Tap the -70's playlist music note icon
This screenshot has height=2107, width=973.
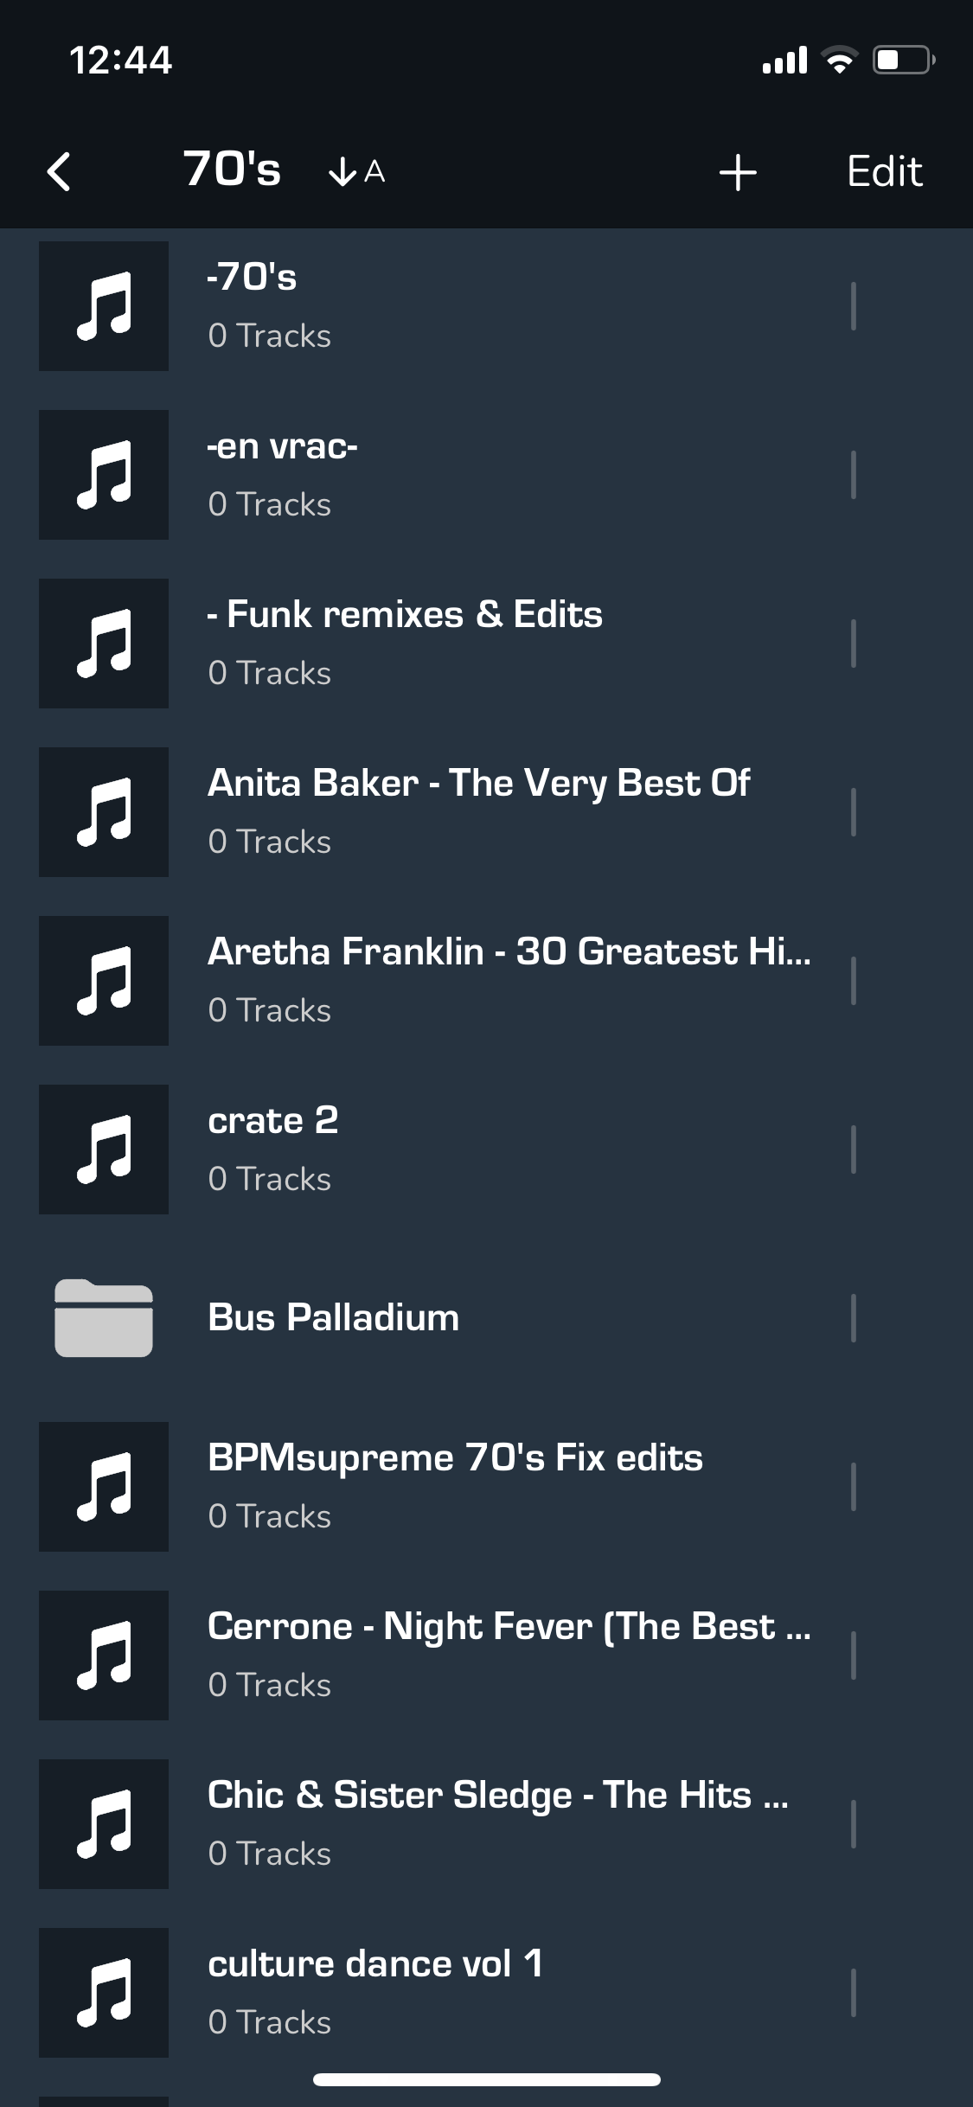click(x=104, y=306)
